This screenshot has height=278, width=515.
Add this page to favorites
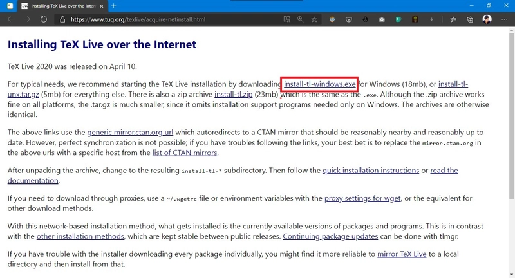314,19
